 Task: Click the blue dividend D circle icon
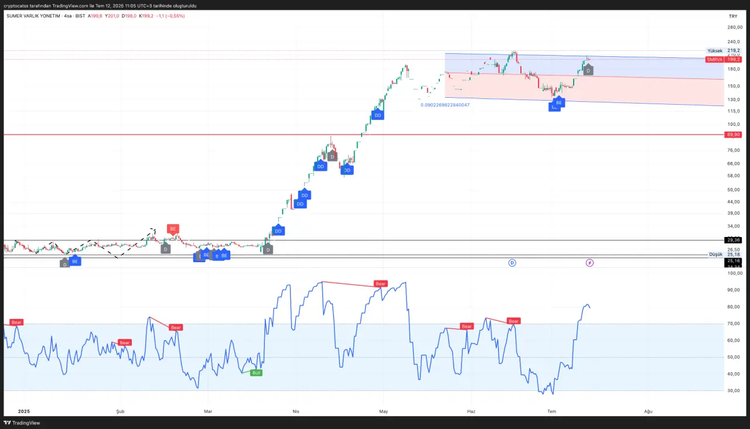click(512, 263)
